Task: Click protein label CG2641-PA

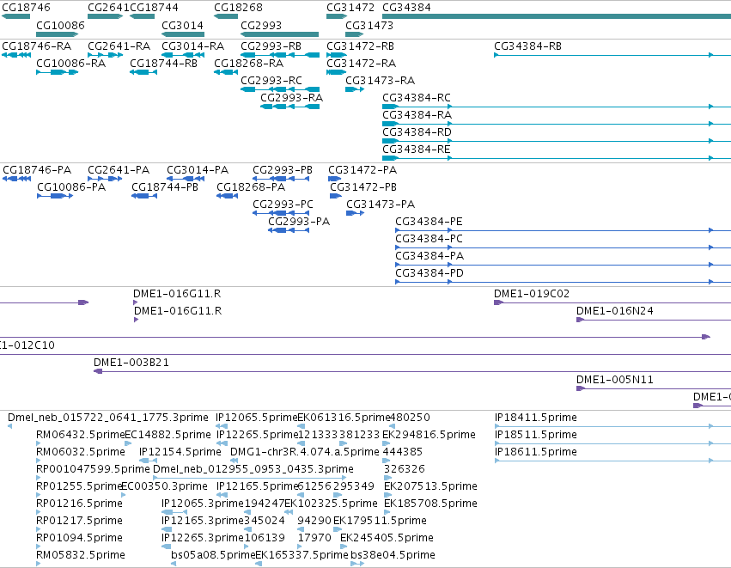Action: [119, 170]
